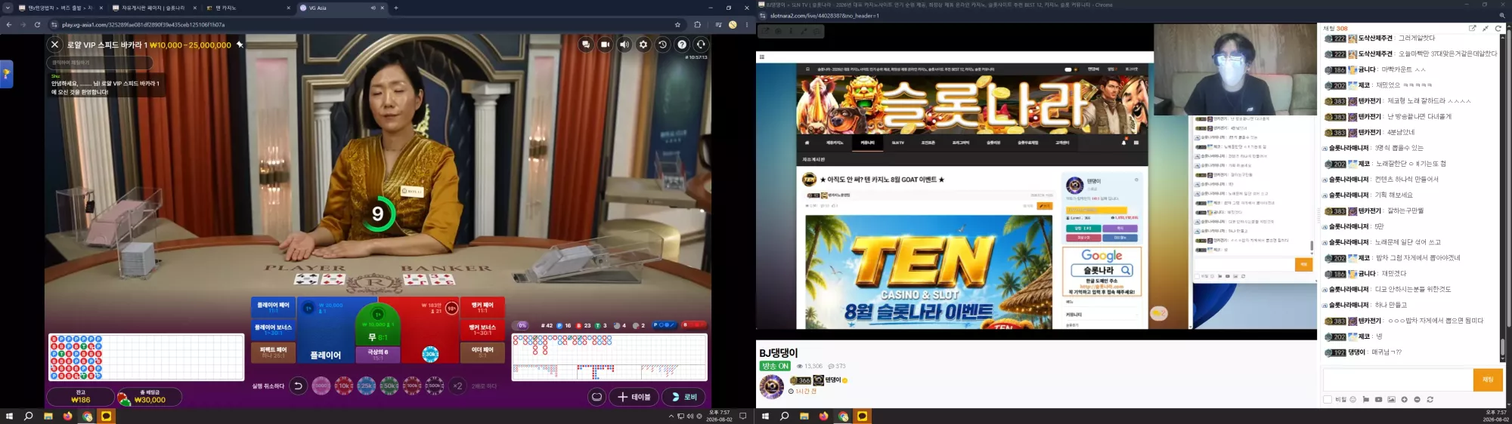Bet on 플레이어 페어 11:1
Screen dimensions: 1512x424
[273, 307]
